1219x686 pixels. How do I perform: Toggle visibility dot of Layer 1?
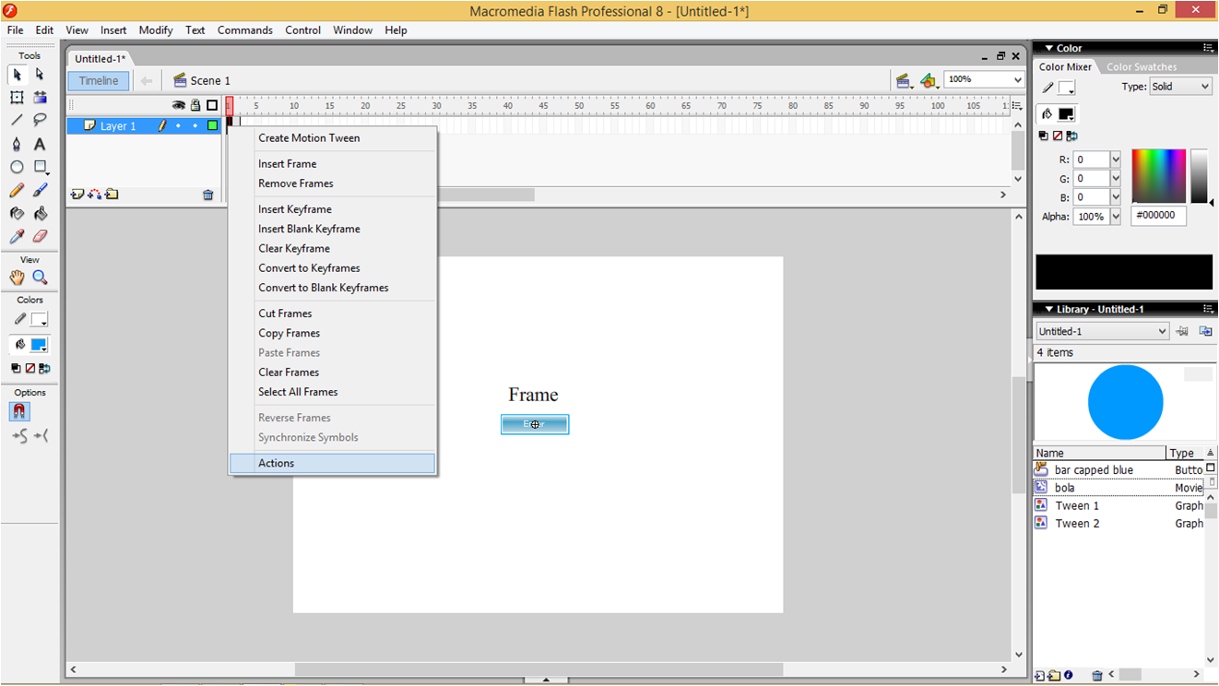pyautogui.click(x=180, y=125)
